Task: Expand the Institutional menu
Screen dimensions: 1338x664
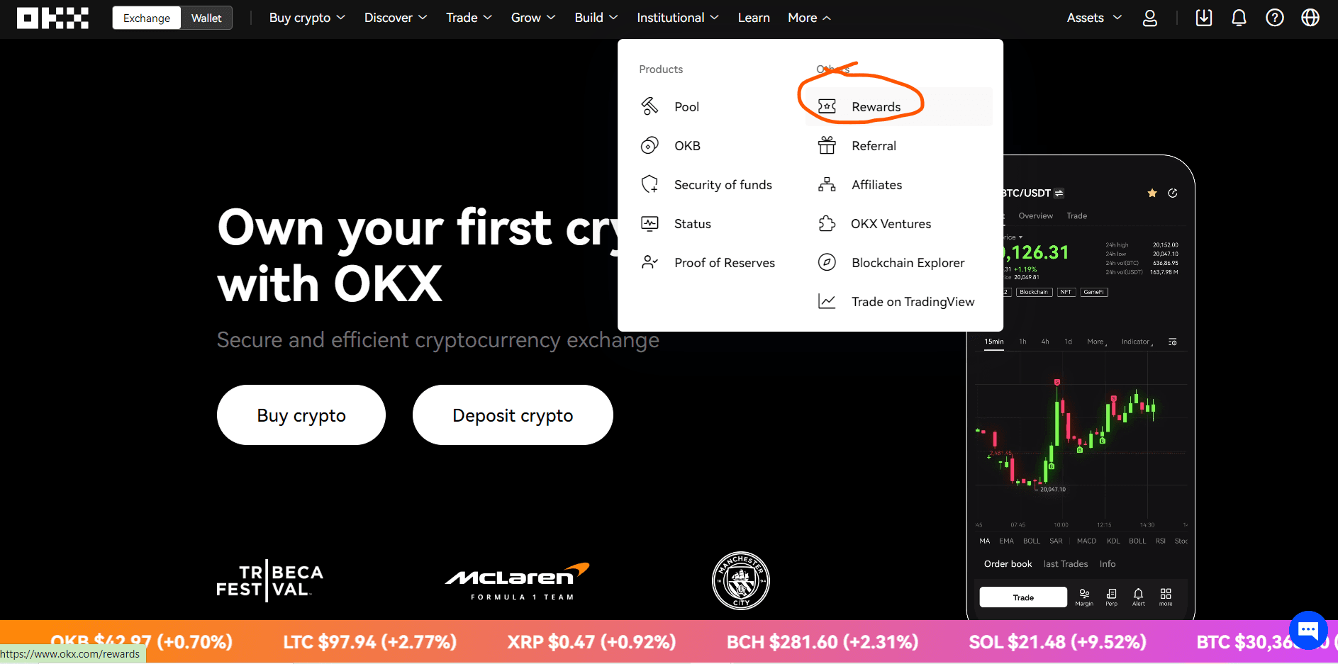Action: point(678,18)
